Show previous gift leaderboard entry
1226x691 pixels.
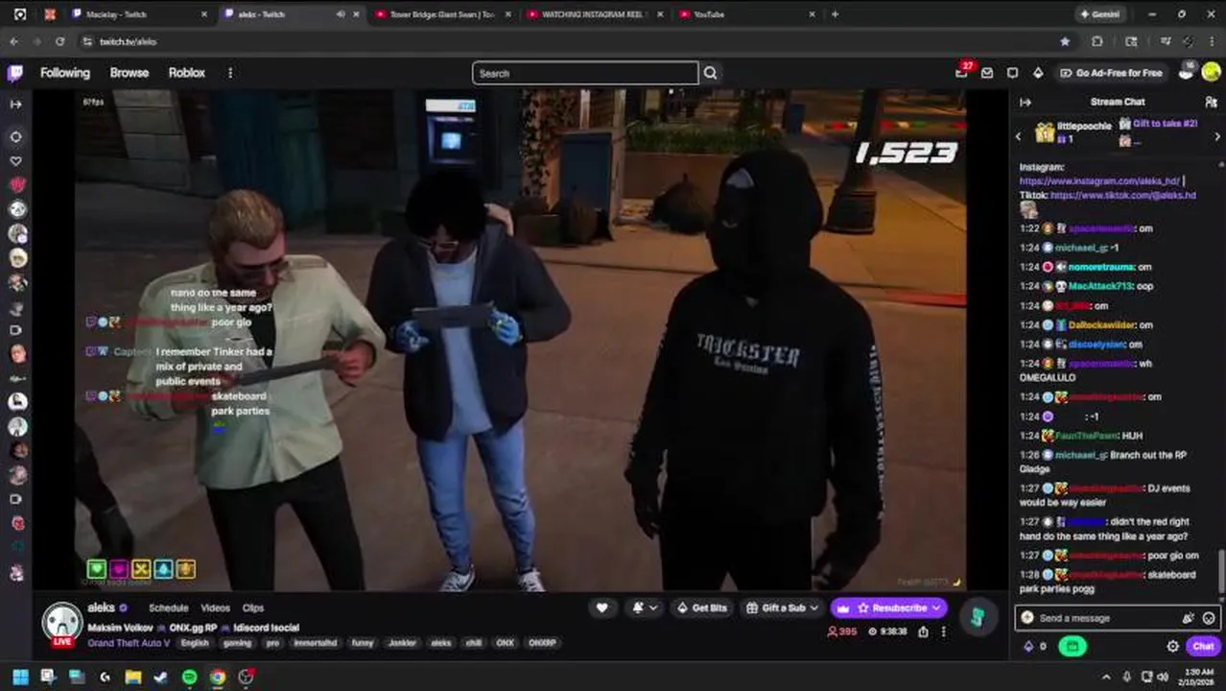[x=1019, y=136]
